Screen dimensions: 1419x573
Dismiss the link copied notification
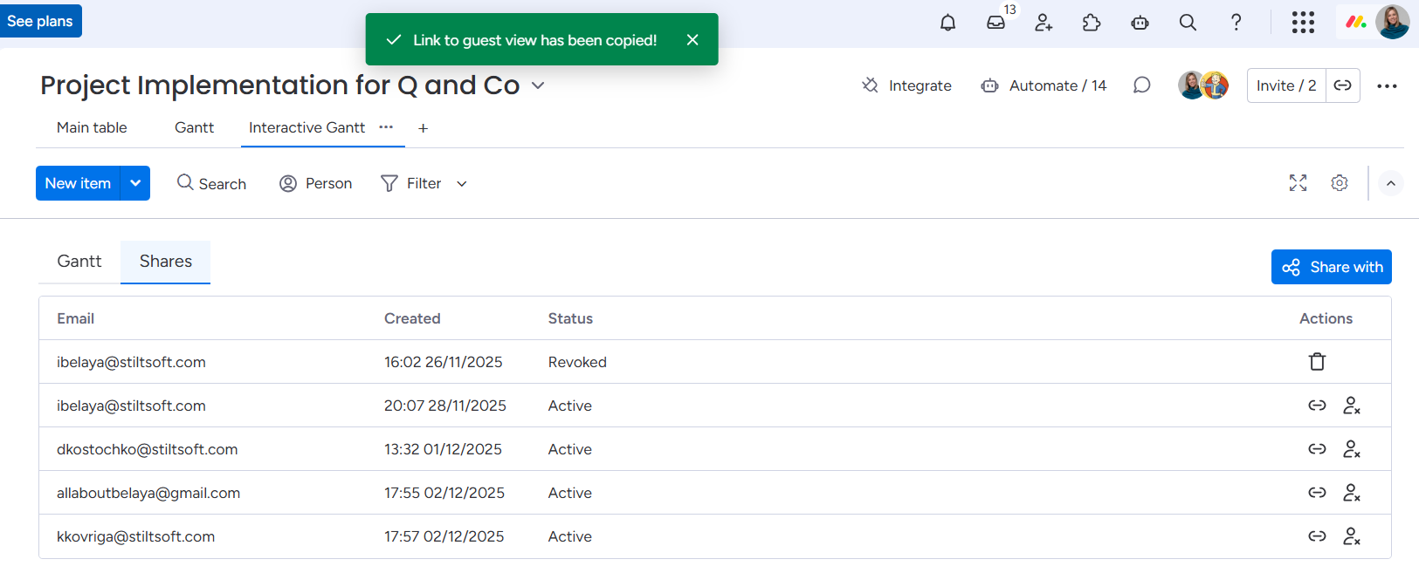point(692,39)
